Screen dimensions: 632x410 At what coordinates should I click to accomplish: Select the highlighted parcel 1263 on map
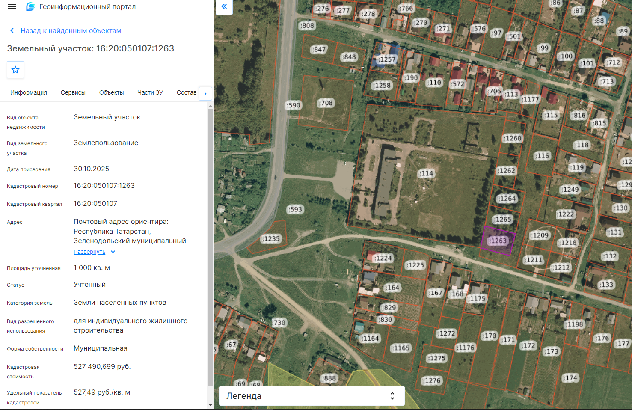[x=498, y=241]
